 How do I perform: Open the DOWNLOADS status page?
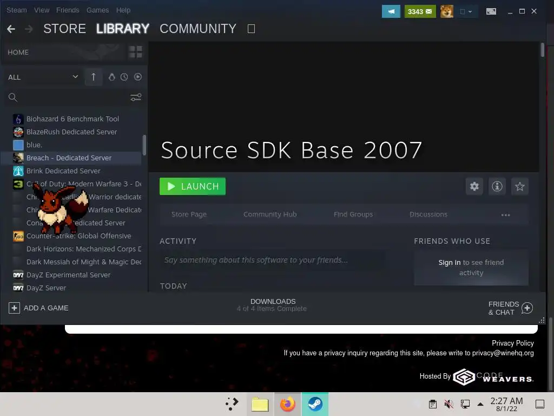[x=272, y=305]
